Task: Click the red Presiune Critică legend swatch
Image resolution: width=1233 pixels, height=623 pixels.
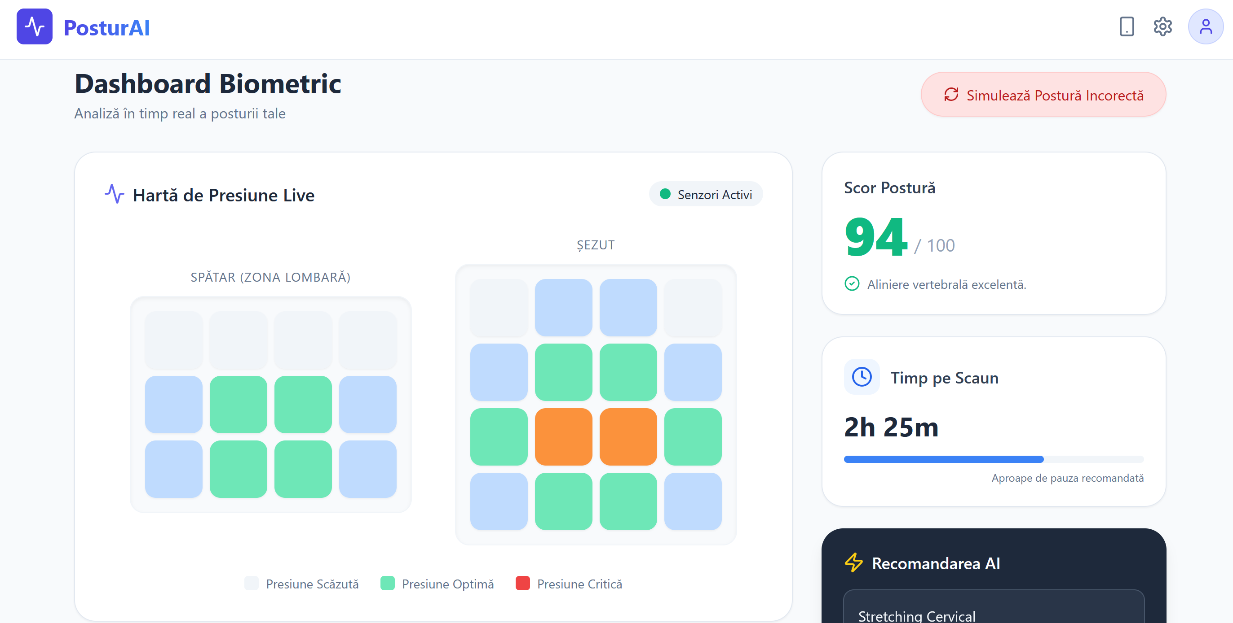Action: pyautogui.click(x=523, y=584)
